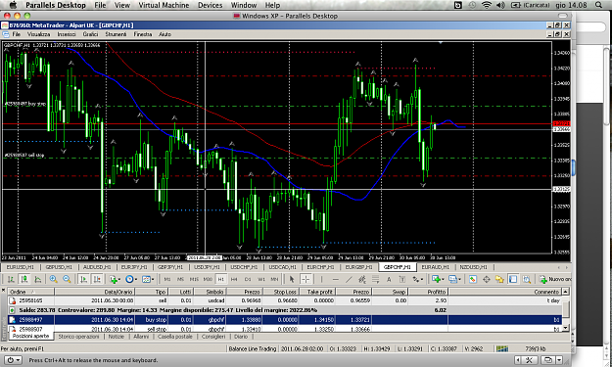Image resolution: width=612 pixels, height=367 pixels.
Task: Close the terminal panel with X
Action: tap(3, 291)
